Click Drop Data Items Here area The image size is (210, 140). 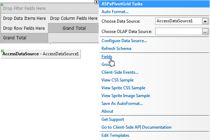pos(25,18)
